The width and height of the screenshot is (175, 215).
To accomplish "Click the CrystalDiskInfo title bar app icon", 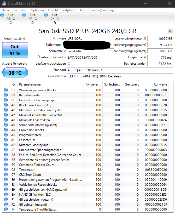I will point(4,4).
